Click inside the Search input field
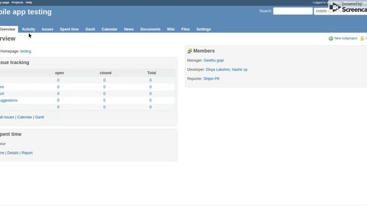 click(293, 11)
